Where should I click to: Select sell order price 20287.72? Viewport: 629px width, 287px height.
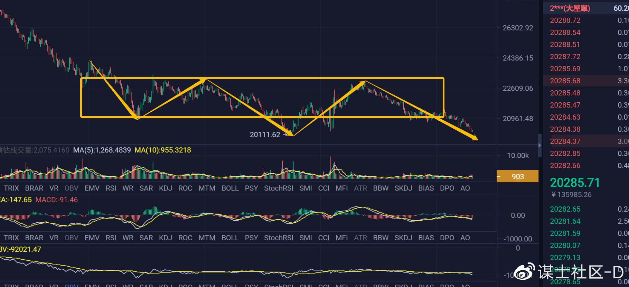click(x=565, y=57)
